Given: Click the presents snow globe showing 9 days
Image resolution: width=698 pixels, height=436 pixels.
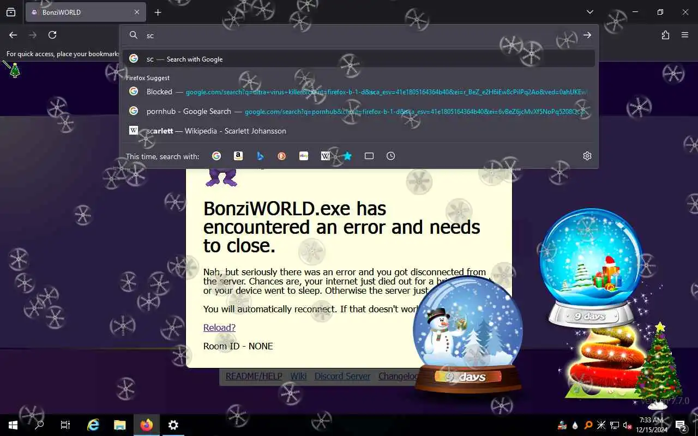Looking at the screenshot, I should point(591,267).
